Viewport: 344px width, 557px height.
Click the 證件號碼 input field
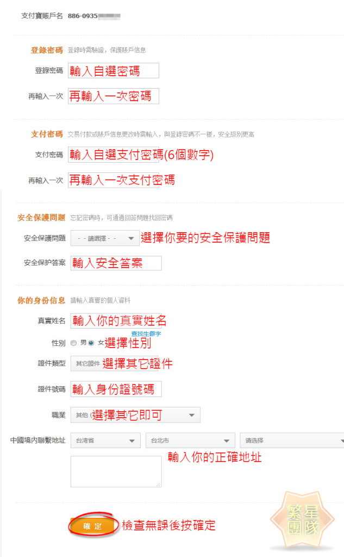[x=116, y=389]
